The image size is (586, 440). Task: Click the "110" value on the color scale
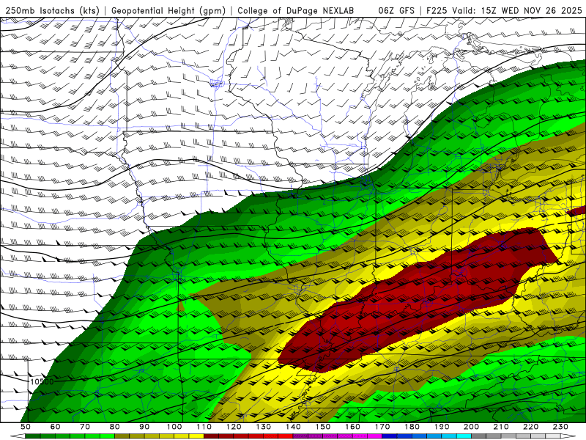(x=204, y=427)
